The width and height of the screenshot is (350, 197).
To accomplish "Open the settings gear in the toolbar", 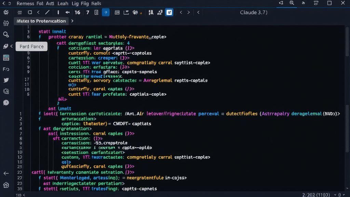I will pyautogui.click(x=5, y=12).
